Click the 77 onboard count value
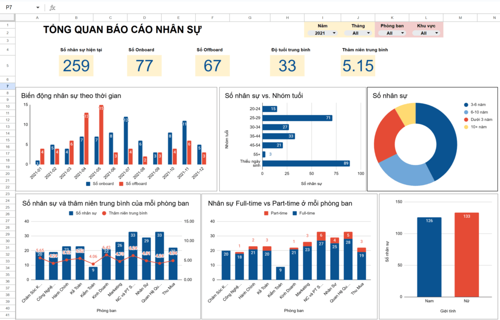This screenshot has width=500, height=320. tap(144, 66)
